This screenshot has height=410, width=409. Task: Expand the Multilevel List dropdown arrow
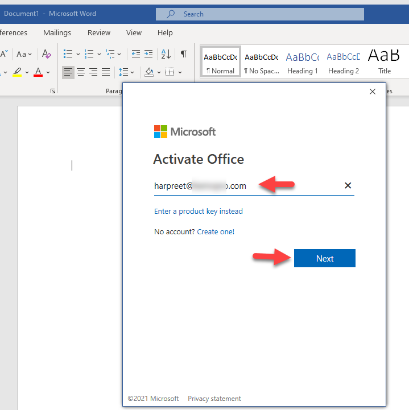pos(119,54)
